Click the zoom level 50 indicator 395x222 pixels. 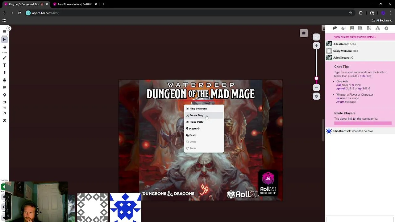pyautogui.click(x=316, y=37)
